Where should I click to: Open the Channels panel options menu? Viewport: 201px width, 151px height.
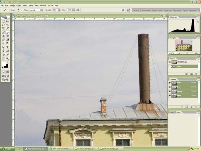[199, 79]
